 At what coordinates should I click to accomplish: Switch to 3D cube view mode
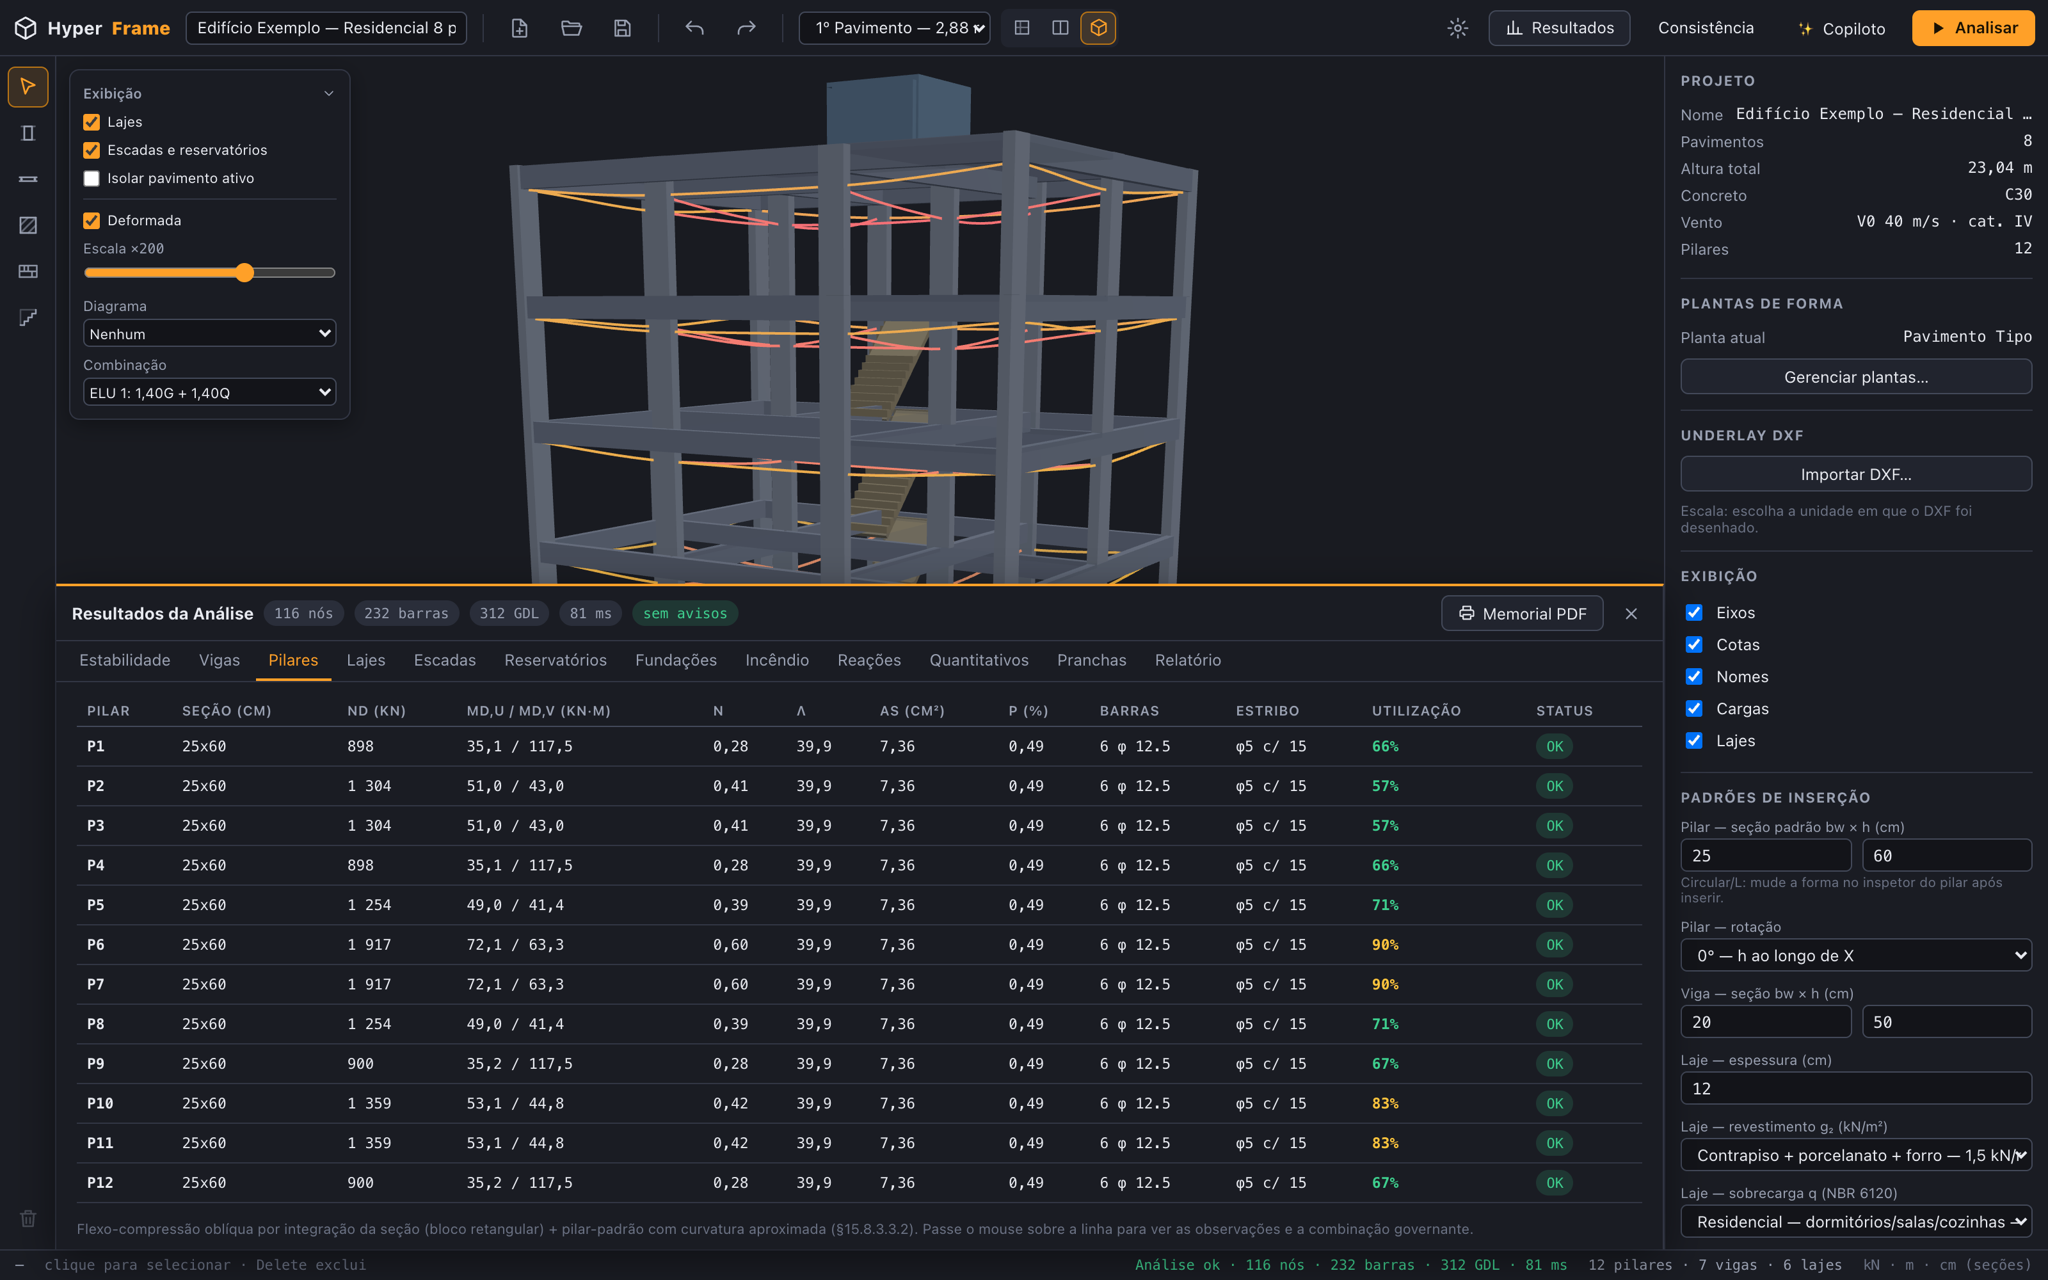pos(1098,28)
